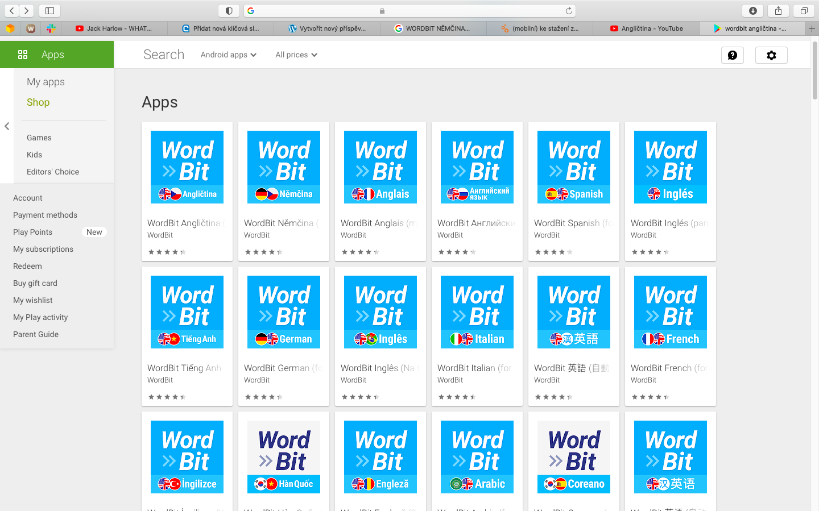This screenshot has height=511, width=819.
Task: Switch to Přidat nová klíčová tab
Action: point(221,28)
